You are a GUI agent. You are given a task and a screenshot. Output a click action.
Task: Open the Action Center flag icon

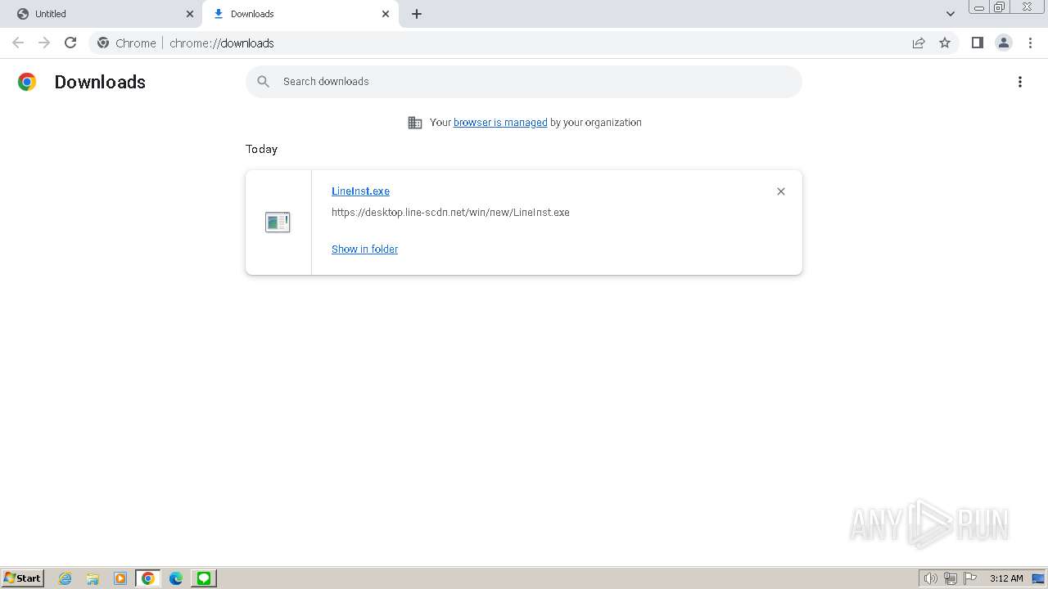[x=970, y=578]
